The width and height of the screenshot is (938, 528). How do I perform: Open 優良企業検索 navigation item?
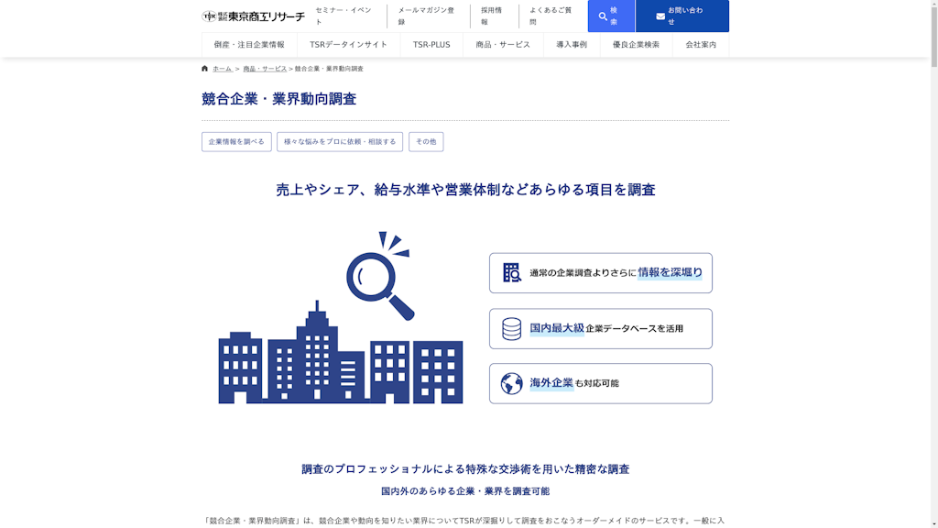(x=636, y=45)
